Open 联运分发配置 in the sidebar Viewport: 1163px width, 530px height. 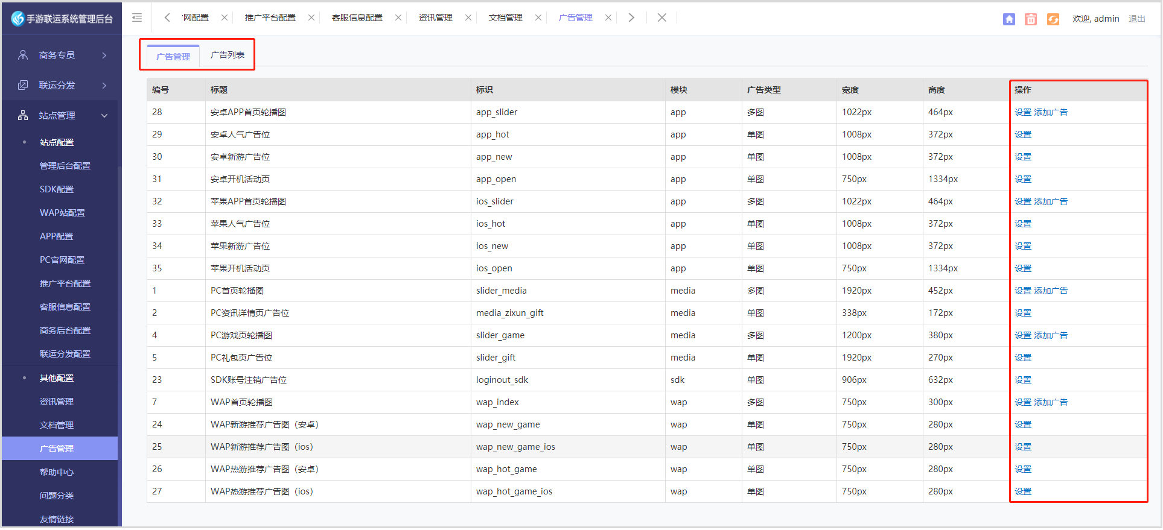click(65, 354)
